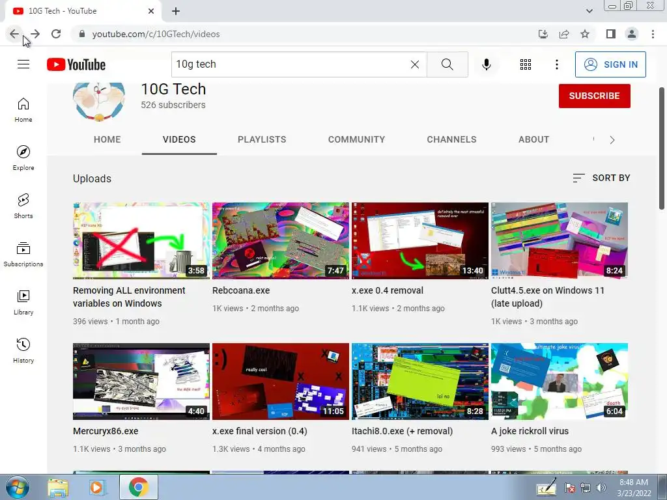The width and height of the screenshot is (667, 500).
Task: View site info via the padlock
Action: [x=82, y=34]
